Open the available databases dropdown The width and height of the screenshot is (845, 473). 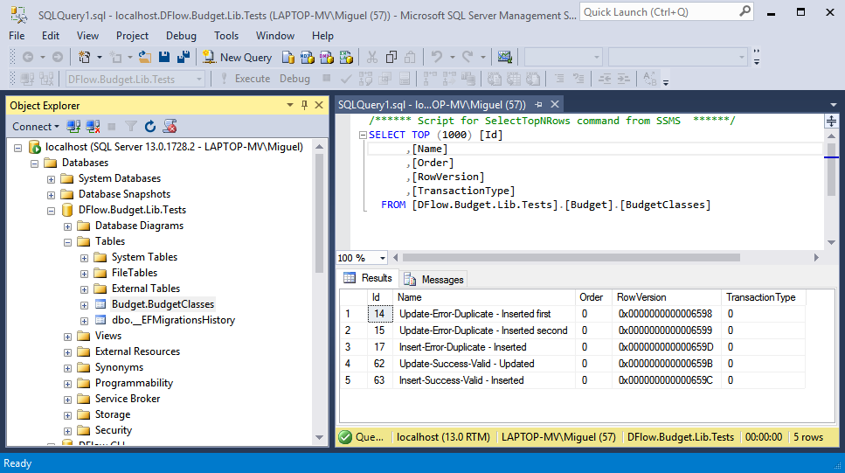pos(199,80)
